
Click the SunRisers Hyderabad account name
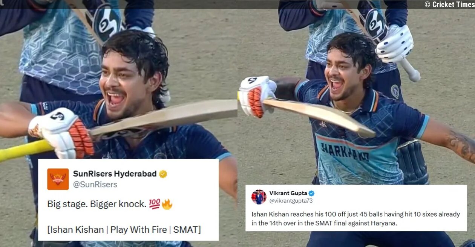[115, 174]
